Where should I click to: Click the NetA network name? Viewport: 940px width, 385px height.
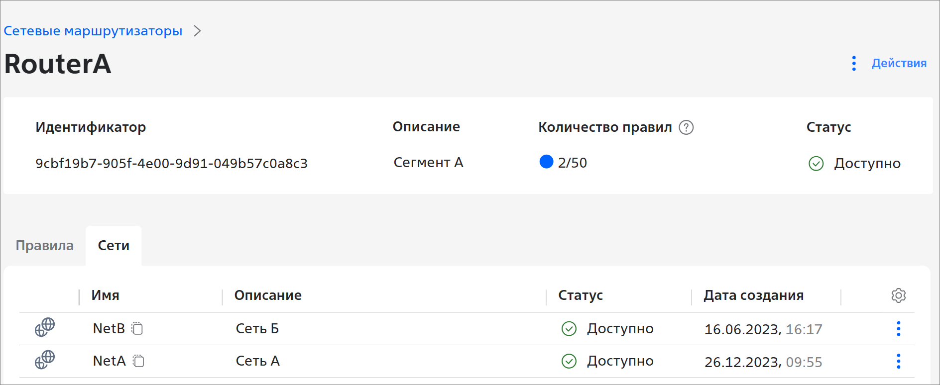coord(110,361)
